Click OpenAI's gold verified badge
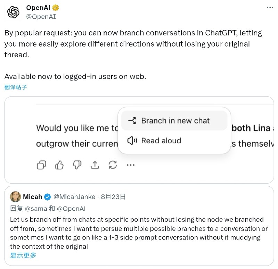278x269 pixels. 55,7
